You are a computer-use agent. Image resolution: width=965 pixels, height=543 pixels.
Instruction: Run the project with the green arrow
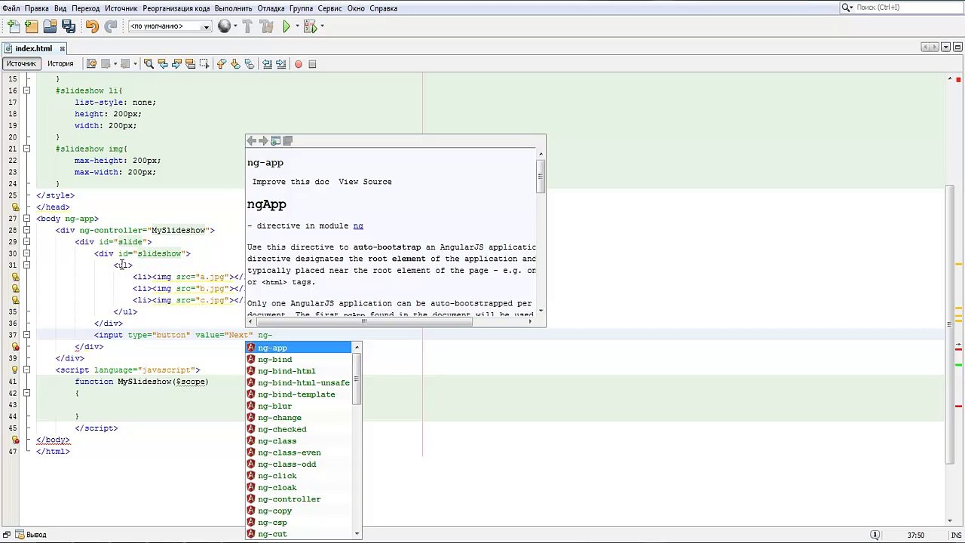pyautogui.click(x=286, y=26)
